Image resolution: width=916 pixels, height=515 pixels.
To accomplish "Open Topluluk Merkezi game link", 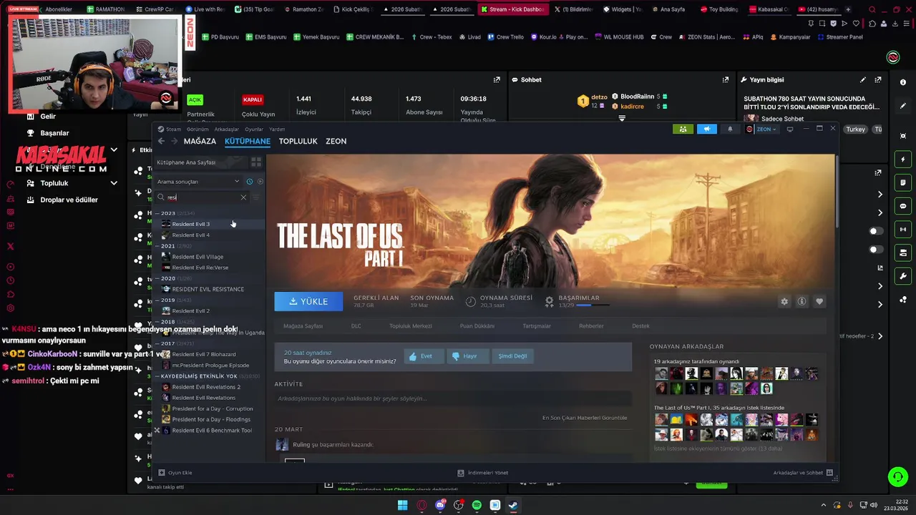I will point(411,326).
